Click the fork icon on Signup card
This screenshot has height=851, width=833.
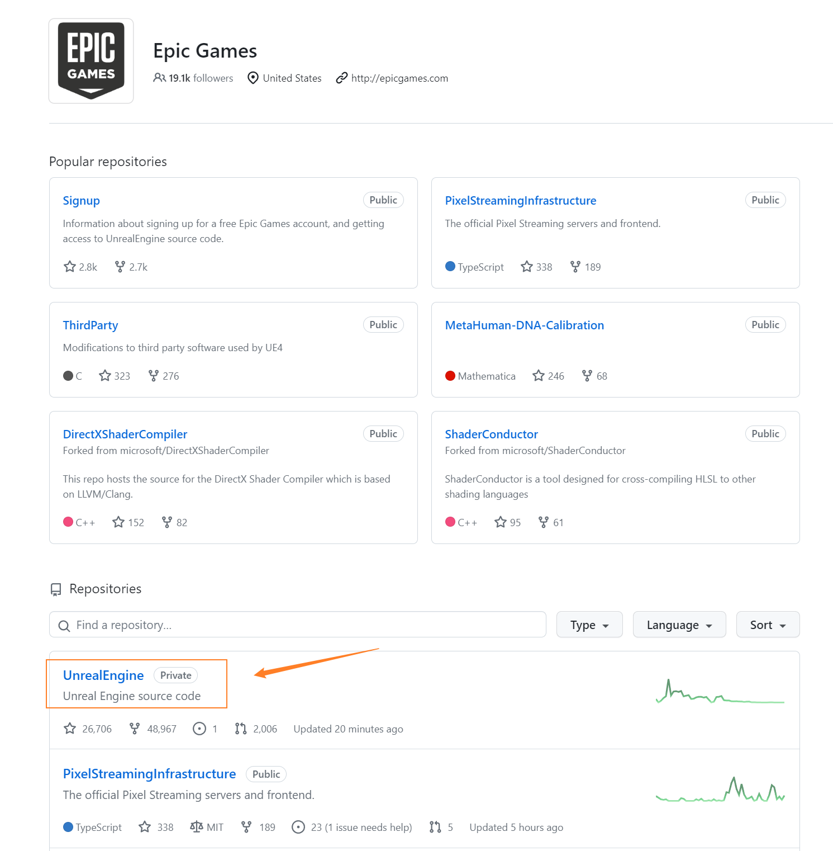(x=120, y=267)
